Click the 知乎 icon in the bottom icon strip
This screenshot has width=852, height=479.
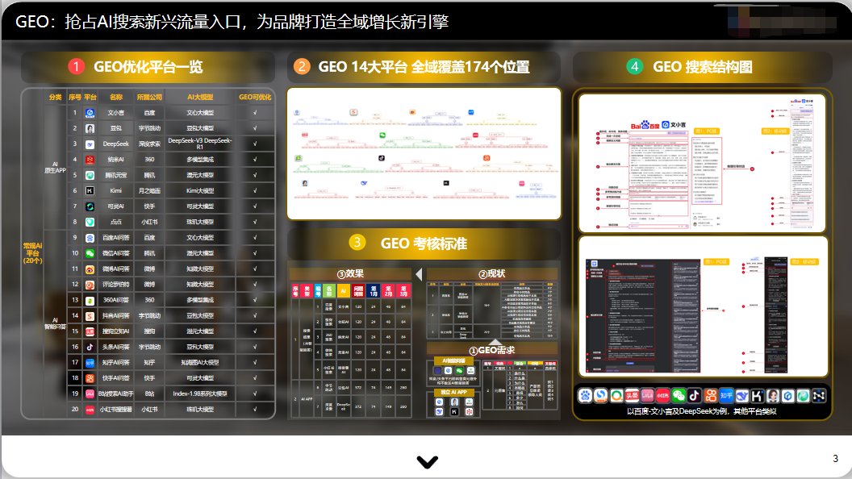(726, 396)
